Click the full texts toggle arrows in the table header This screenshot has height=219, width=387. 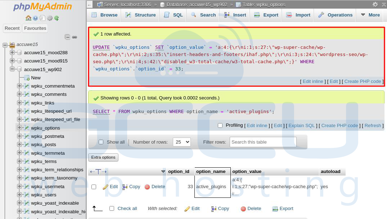98,172
